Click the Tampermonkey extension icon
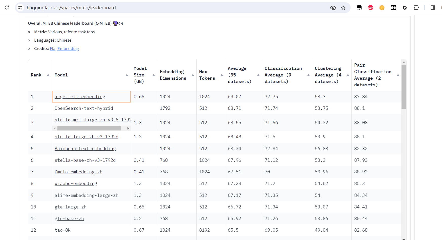Image resolution: width=442 pixels, height=240 pixels. 359,8
